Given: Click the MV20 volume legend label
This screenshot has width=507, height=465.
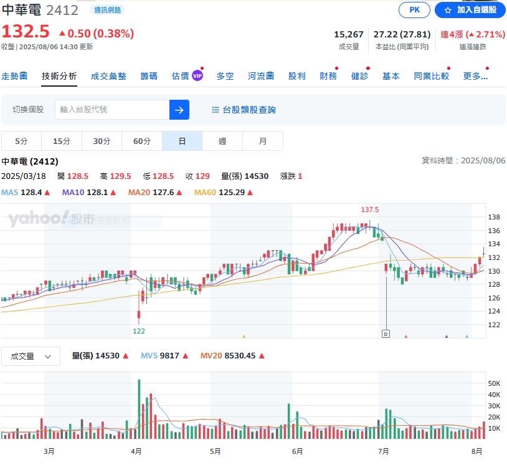Looking at the screenshot, I should click(x=211, y=356).
